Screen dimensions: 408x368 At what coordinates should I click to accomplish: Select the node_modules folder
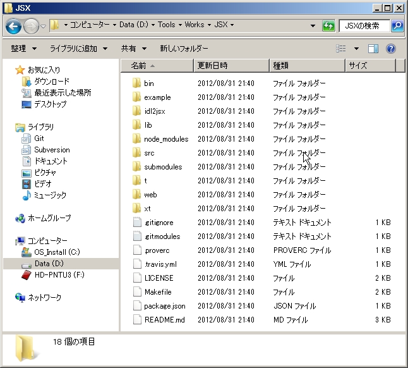pos(166,139)
